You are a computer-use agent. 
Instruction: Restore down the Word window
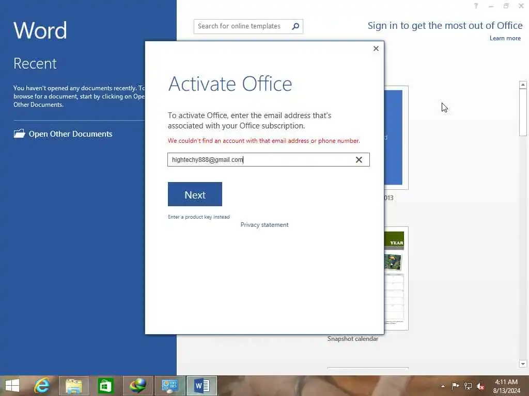[506, 6]
